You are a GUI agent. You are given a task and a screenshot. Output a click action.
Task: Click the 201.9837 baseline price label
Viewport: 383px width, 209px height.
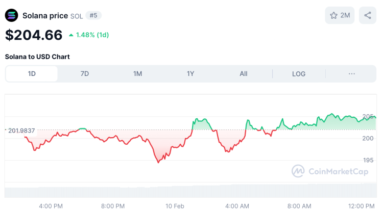(21, 130)
